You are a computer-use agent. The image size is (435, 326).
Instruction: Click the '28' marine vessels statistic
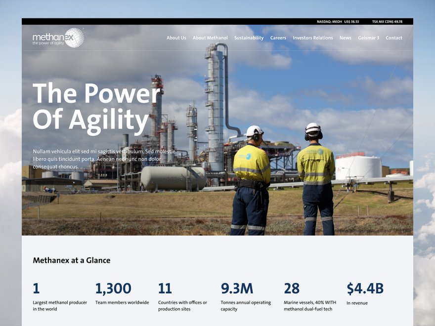292,288
